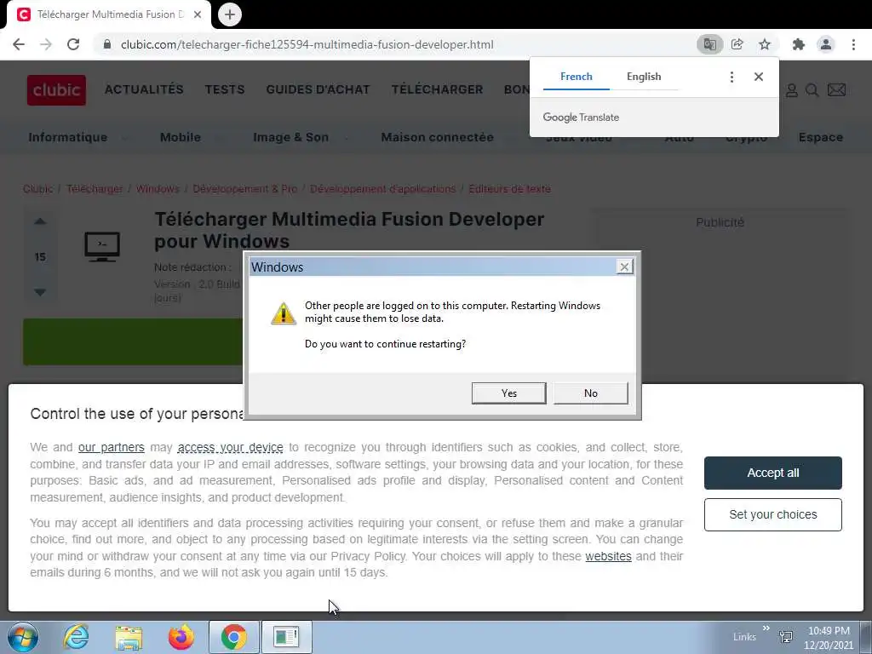Reload the current page

73,44
